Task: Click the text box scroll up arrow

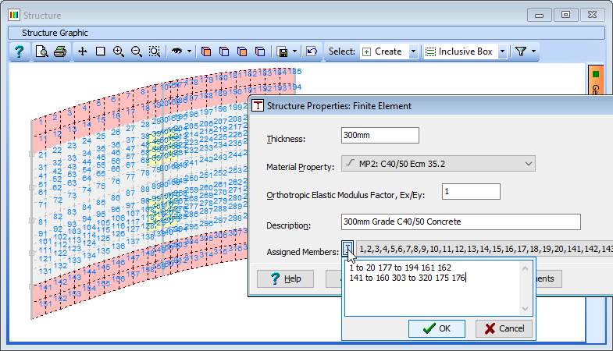Action: coord(525,268)
